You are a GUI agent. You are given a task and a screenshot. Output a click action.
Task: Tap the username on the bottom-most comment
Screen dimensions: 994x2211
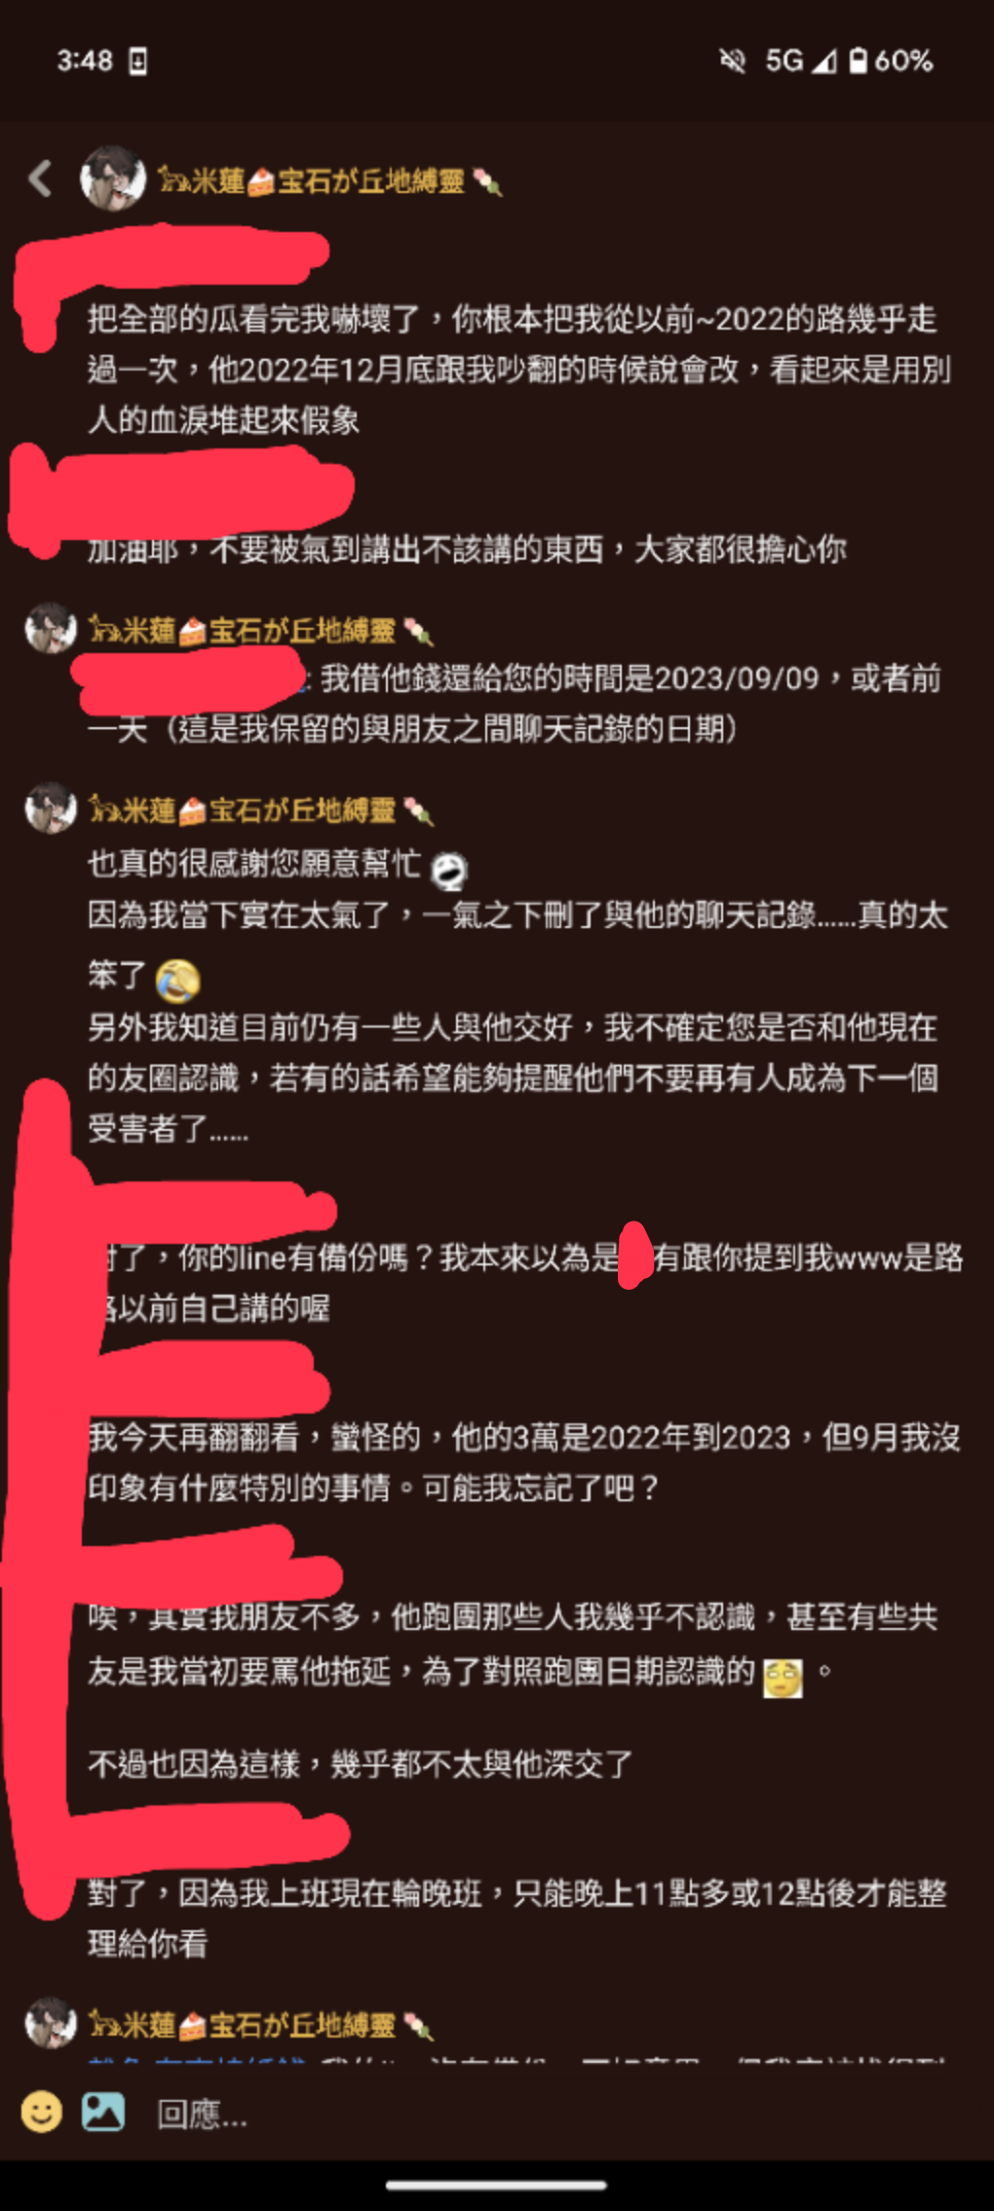pyautogui.click(x=261, y=2026)
